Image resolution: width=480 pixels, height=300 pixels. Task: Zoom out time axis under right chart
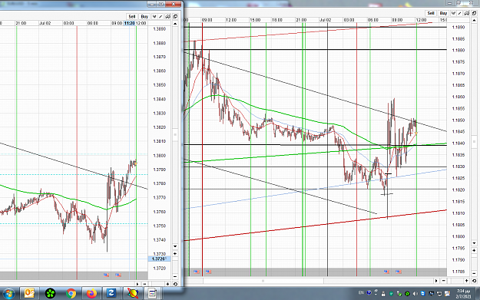(x=443, y=280)
